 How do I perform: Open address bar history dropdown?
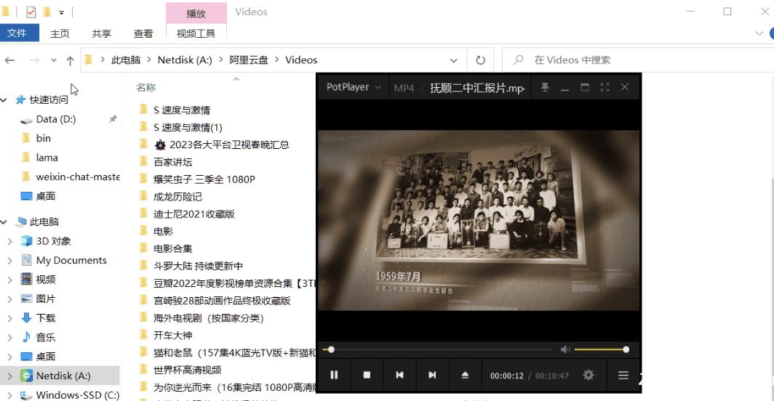tap(453, 60)
